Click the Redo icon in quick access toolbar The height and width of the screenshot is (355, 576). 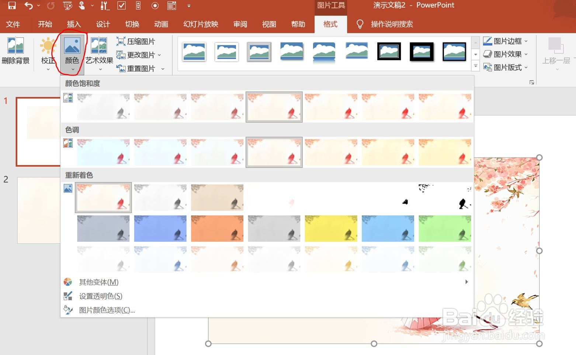click(51, 6)
